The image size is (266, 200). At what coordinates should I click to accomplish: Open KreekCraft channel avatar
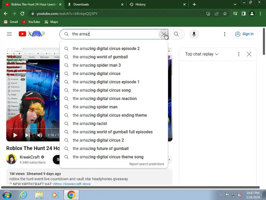click(x=11, y=159)
